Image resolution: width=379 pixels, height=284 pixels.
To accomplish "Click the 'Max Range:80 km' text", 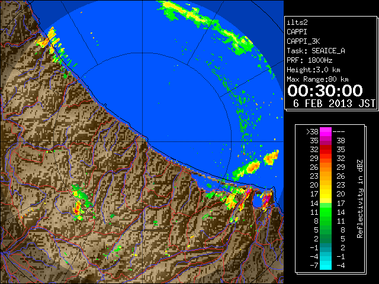I will [317, 79].
